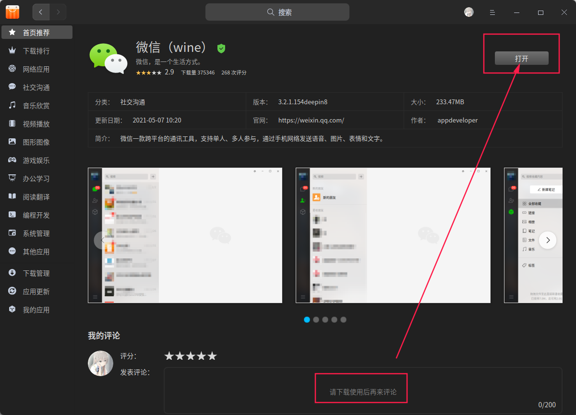The height and width of the screenshot is (415, 576).
Task: Select the fourth carousel page dot
Action: pyautogui.click(x=335, y=319)
